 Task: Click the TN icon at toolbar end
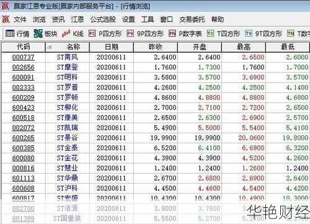(291, 34)
